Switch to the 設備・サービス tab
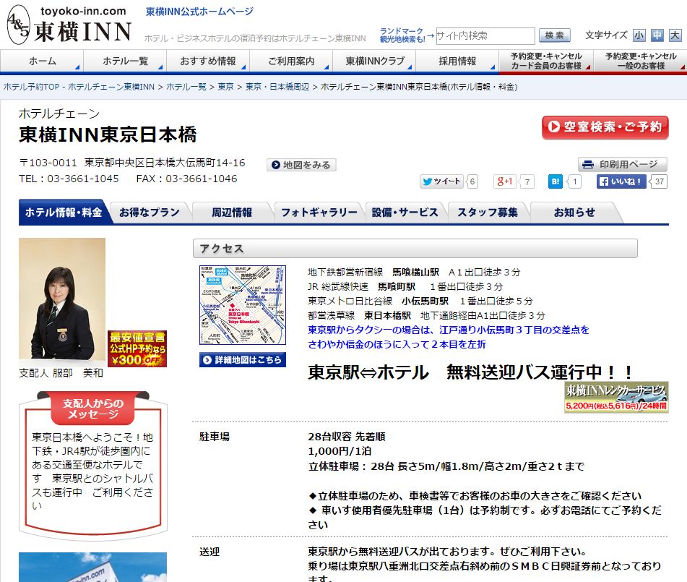This screenshot has width=687, height=582. (405, 213)
